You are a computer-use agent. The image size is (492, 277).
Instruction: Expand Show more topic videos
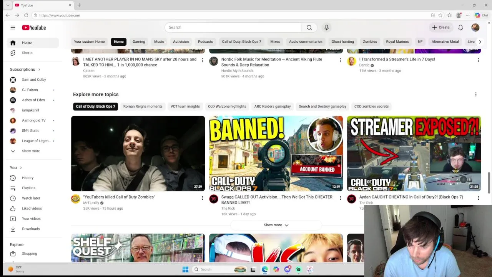[276, 225]
